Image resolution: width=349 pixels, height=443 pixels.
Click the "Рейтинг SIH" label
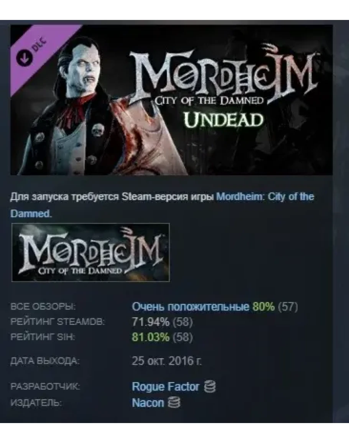(x=43, y=337)
